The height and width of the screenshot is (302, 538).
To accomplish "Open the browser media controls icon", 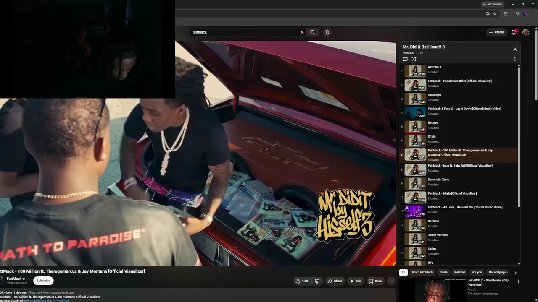I will (x=517, y=14).
